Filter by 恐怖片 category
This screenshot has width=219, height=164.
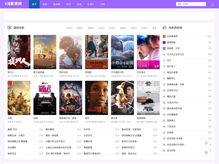pyautogui.click(x=113, y=28)
